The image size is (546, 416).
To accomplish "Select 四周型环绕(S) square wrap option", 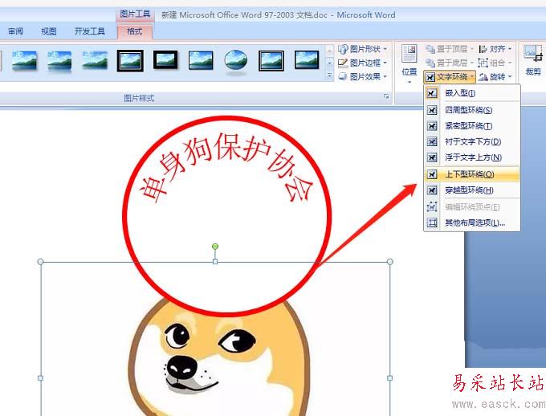I will [x=472, y=110].
